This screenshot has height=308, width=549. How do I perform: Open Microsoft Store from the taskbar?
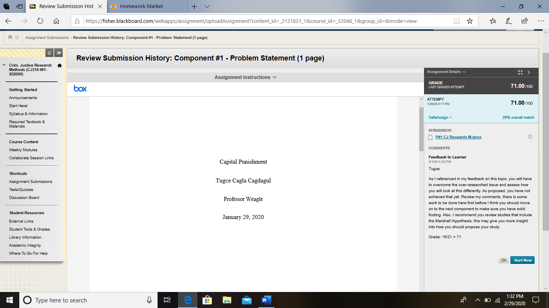207,300
